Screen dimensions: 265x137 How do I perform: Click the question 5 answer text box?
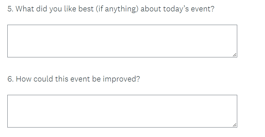pos(122,41)
